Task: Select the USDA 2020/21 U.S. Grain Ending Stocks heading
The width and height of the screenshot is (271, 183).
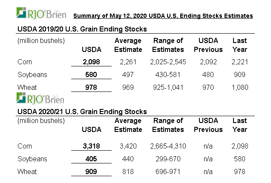Action: click(x=81, y=112)
